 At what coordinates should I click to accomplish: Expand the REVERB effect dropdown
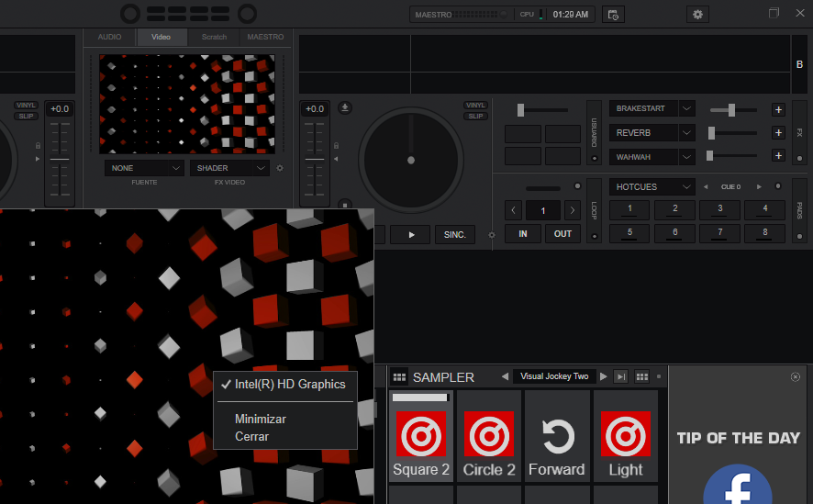coord(686,133)
